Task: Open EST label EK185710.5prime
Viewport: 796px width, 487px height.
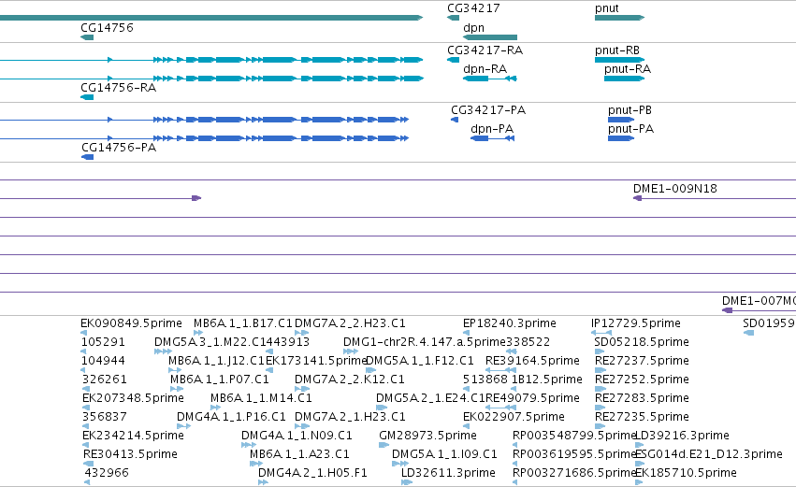Action: 686,473
